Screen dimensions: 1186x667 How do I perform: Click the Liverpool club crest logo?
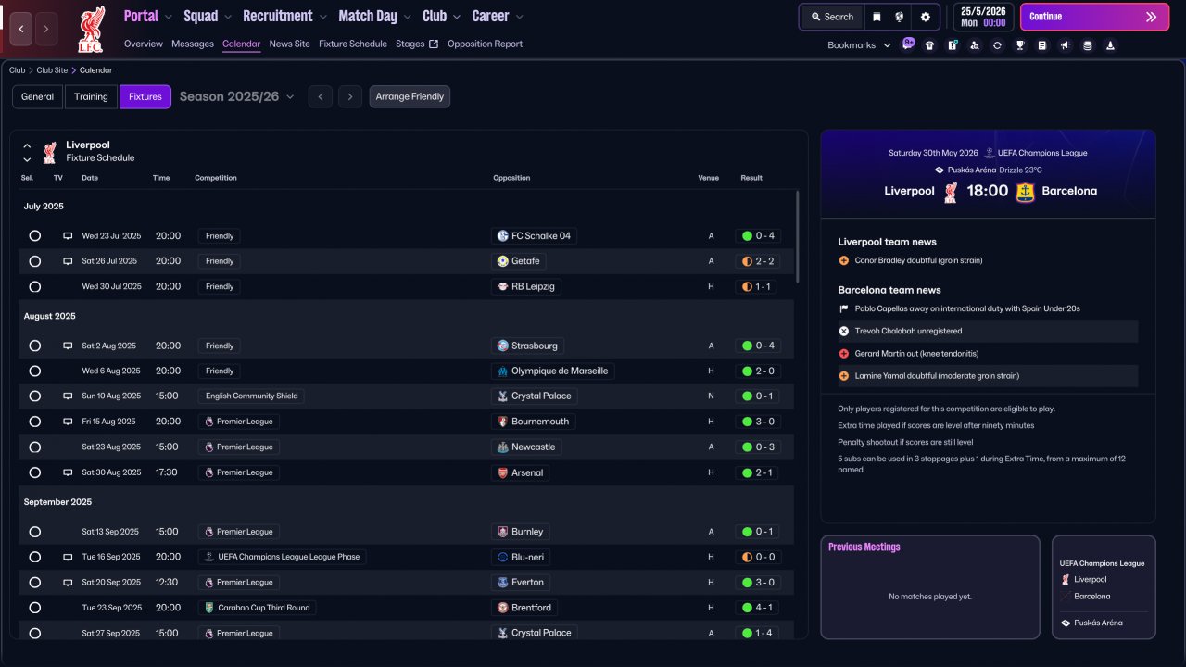91,30
